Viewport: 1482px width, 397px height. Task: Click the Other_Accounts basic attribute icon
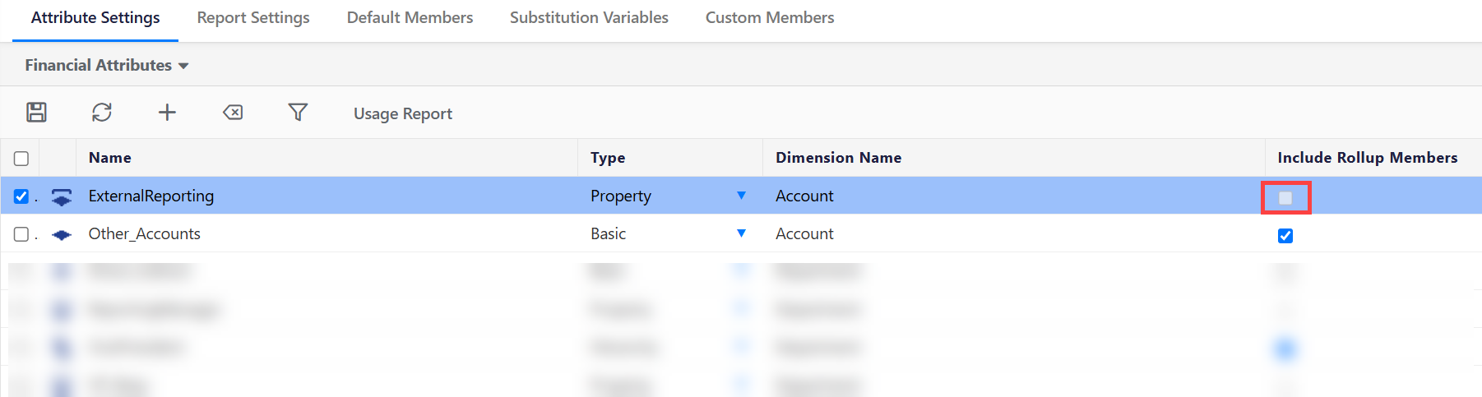(62, 235)
